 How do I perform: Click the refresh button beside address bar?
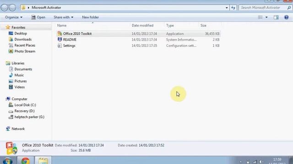point(233,8)
